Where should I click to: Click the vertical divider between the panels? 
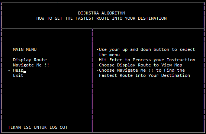pyautogui.click(x=92, y=80)
